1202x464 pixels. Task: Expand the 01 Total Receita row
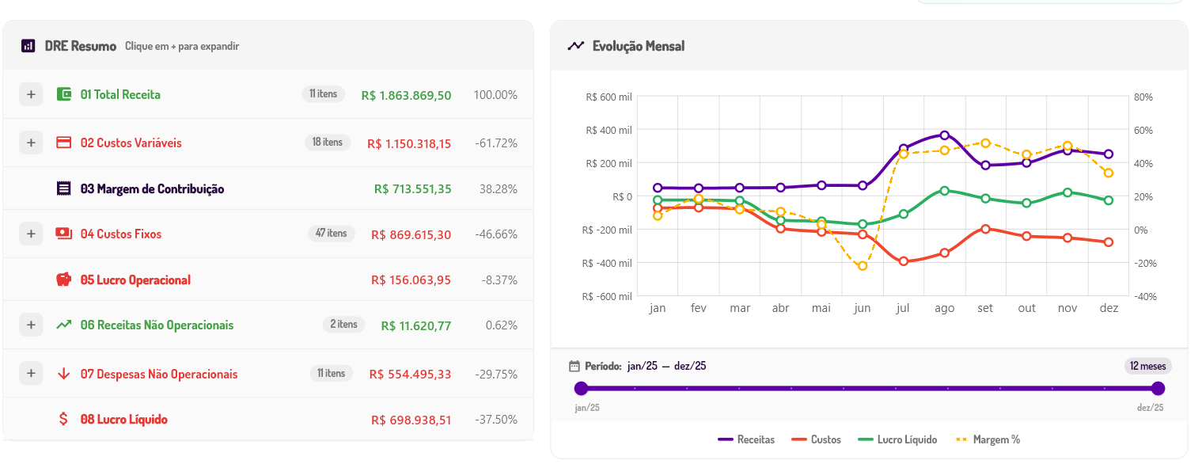click(x=31, y=94)
